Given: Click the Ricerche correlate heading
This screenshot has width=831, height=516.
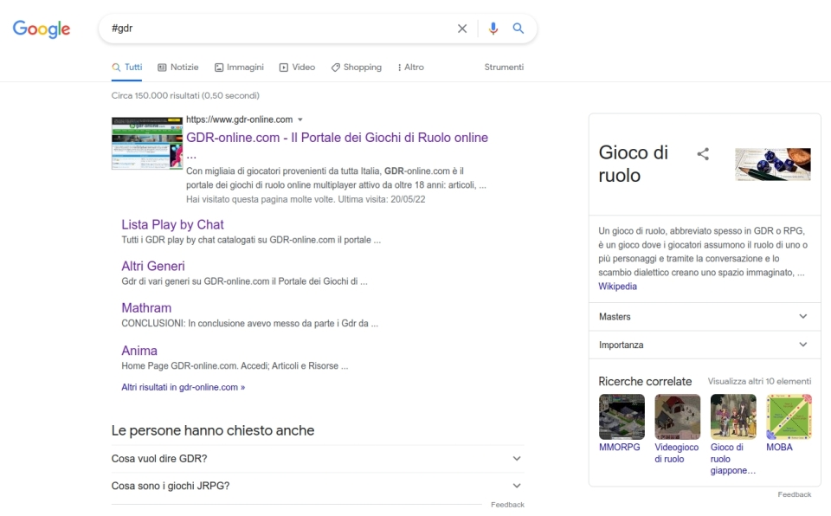Looking at the screenshot, I should 645,381.
